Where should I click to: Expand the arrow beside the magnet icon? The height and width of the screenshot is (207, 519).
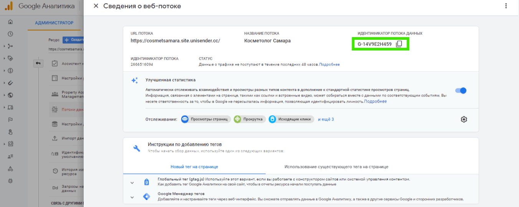(x=4, y=83)
